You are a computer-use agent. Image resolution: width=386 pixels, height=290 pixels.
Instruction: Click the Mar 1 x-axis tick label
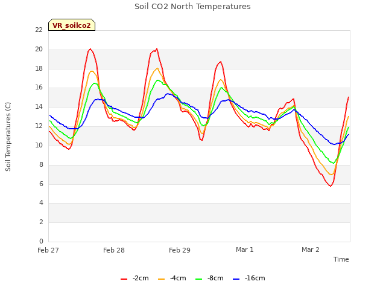245,250
